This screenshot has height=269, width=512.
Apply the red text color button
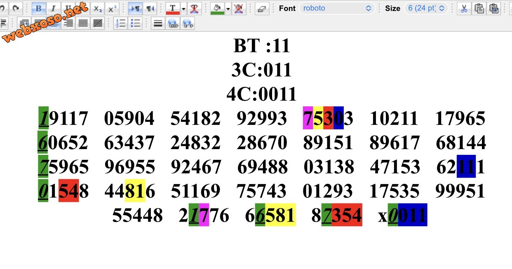(173, 8)
